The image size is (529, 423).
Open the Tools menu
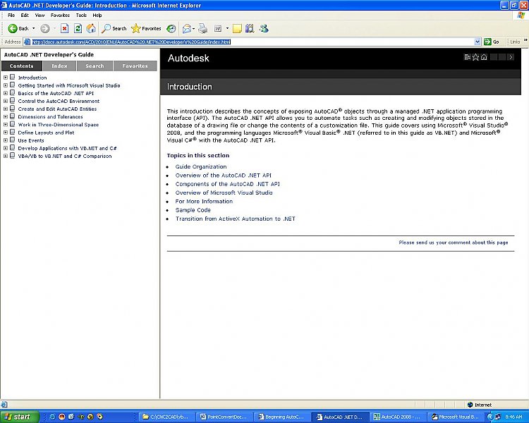(x=81, y=16)
